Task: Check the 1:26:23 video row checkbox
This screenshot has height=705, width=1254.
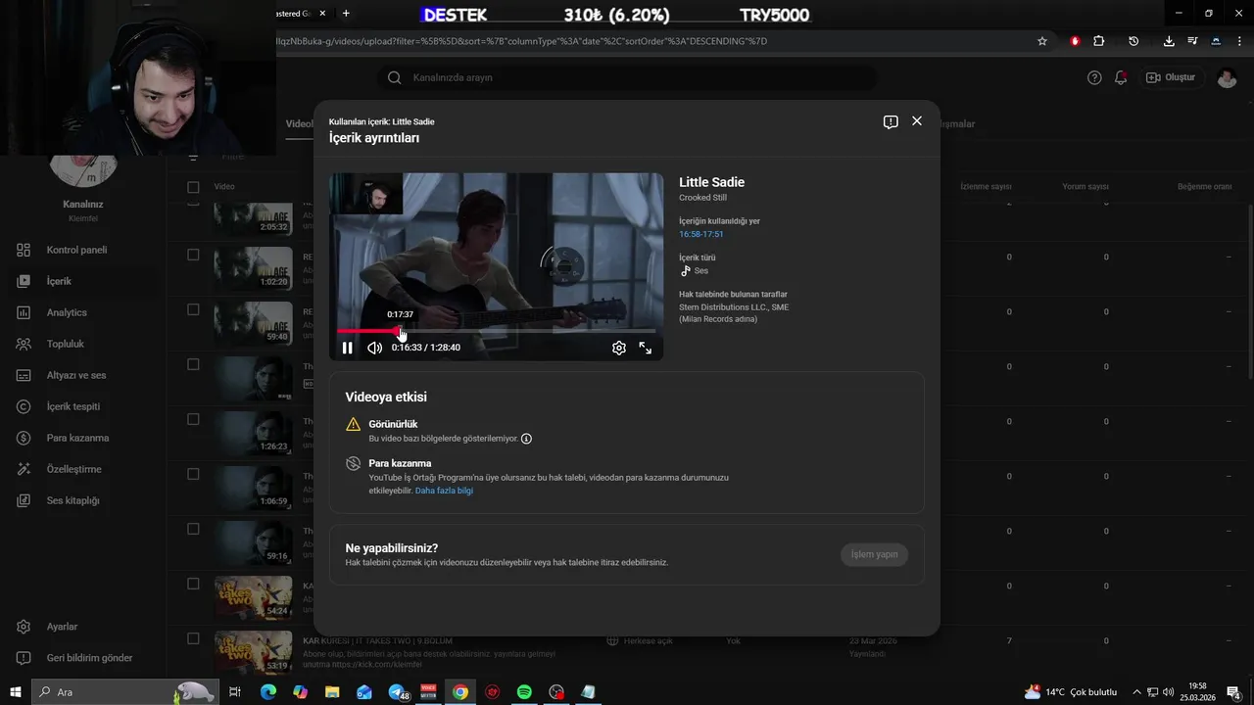Action: (193, 419)
